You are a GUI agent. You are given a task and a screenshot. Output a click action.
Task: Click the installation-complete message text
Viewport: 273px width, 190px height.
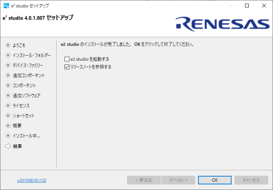(127, 44)
